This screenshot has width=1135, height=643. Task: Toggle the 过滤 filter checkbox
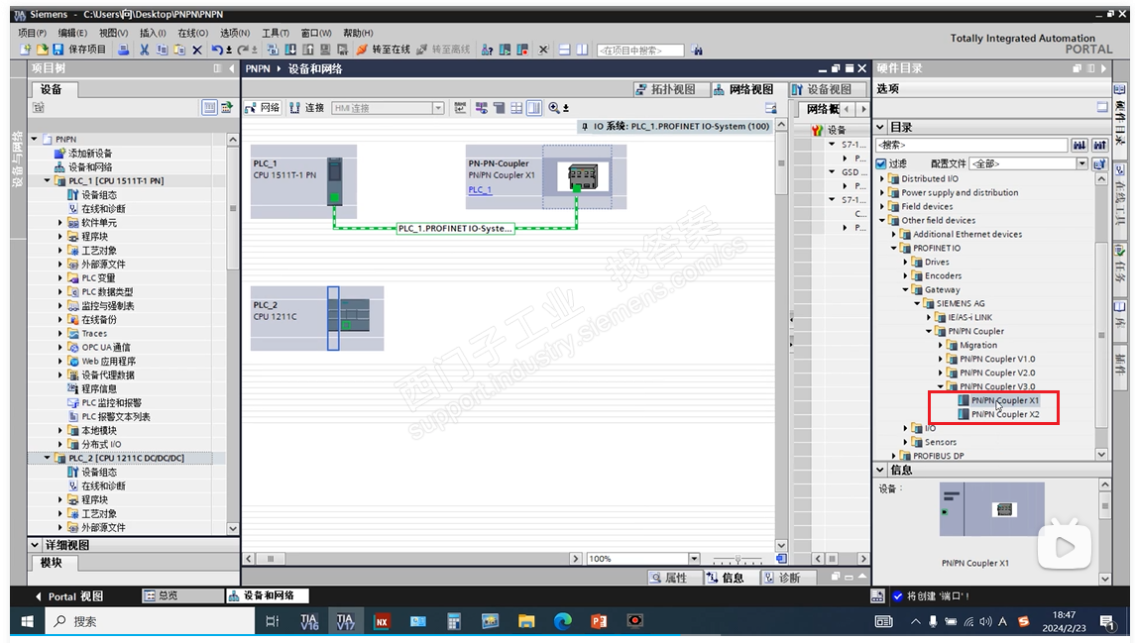click(x=881, y=163)
